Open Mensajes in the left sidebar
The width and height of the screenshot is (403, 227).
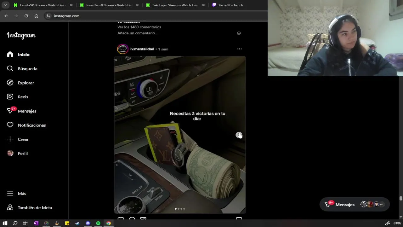point(21,111)
